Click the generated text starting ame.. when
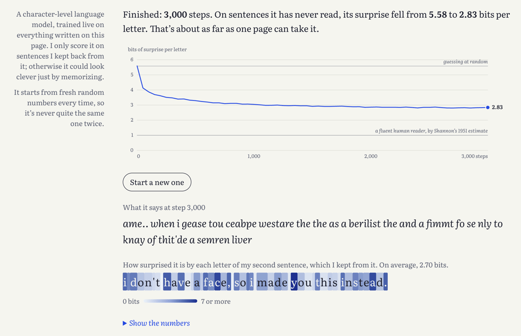The width and height of the screenshot is (521, 336). pos(313,231)
